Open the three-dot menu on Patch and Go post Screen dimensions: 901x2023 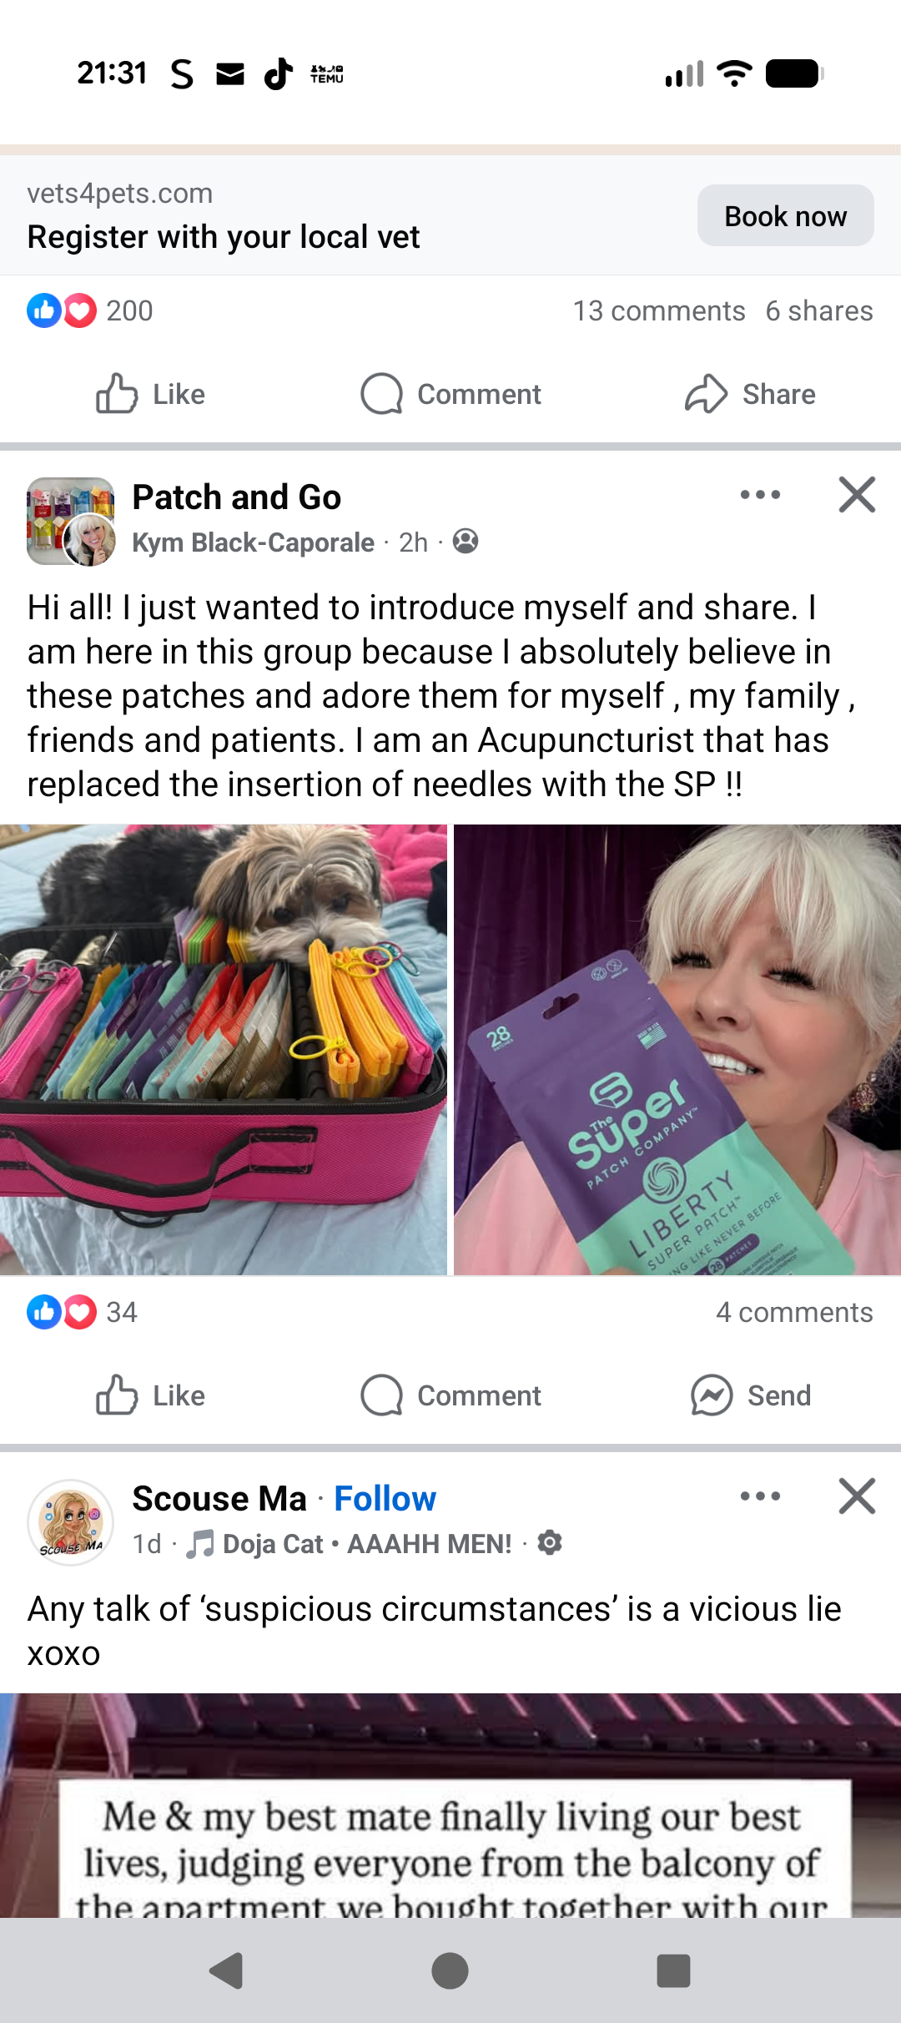(x=760, y=495)
